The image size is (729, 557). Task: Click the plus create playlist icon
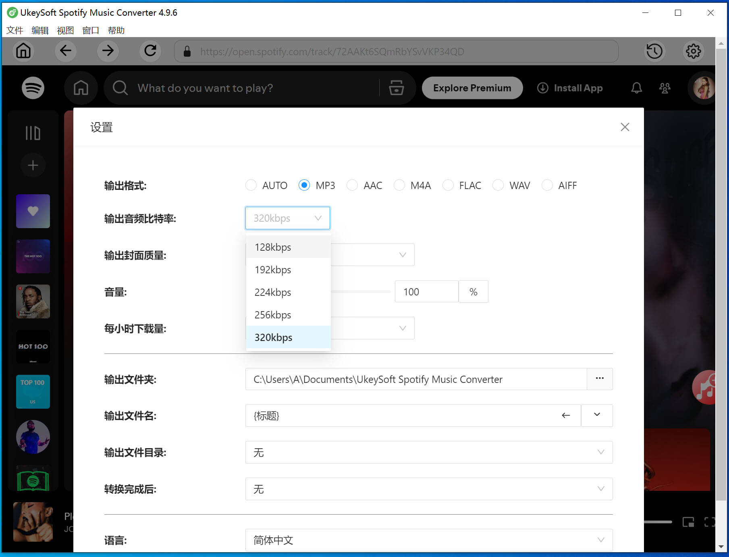click(x=33, y=165)
